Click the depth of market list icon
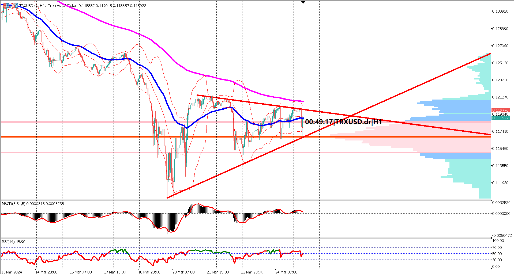Screen dimensions: 514x274 tap(6, 5)
